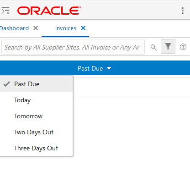
Task: Pick the Two Days Out option
Action: [x=36, y=132]
